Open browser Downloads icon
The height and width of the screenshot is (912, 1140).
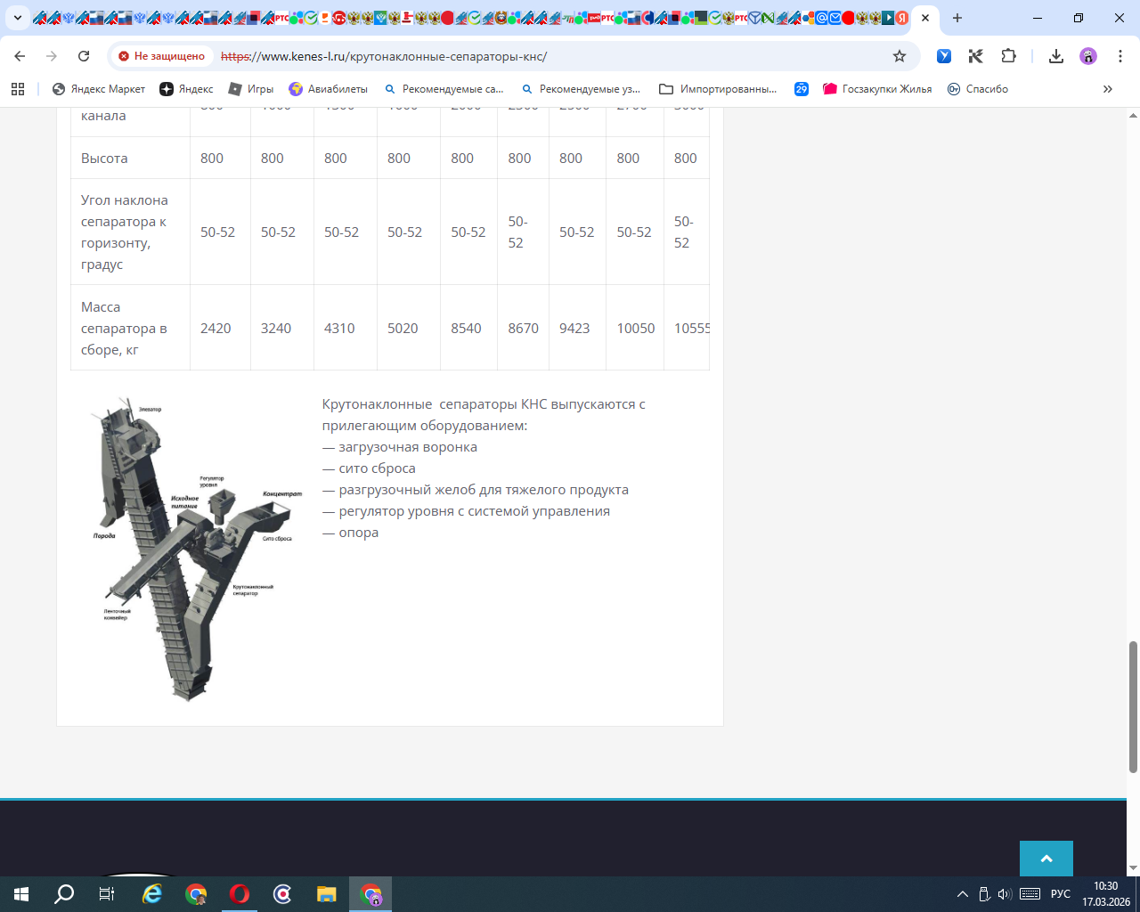coord(1056,56)
